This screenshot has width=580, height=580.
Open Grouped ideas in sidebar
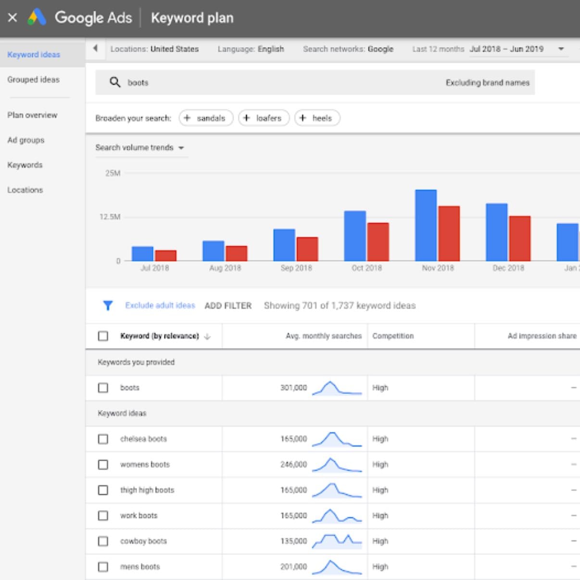tap(34, 79)
